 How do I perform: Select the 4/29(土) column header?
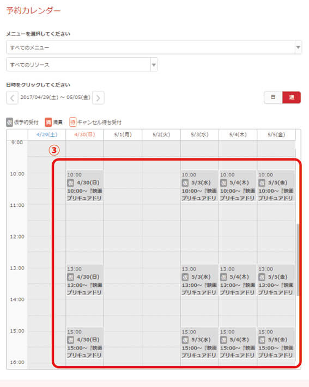(x=47, y=134)
